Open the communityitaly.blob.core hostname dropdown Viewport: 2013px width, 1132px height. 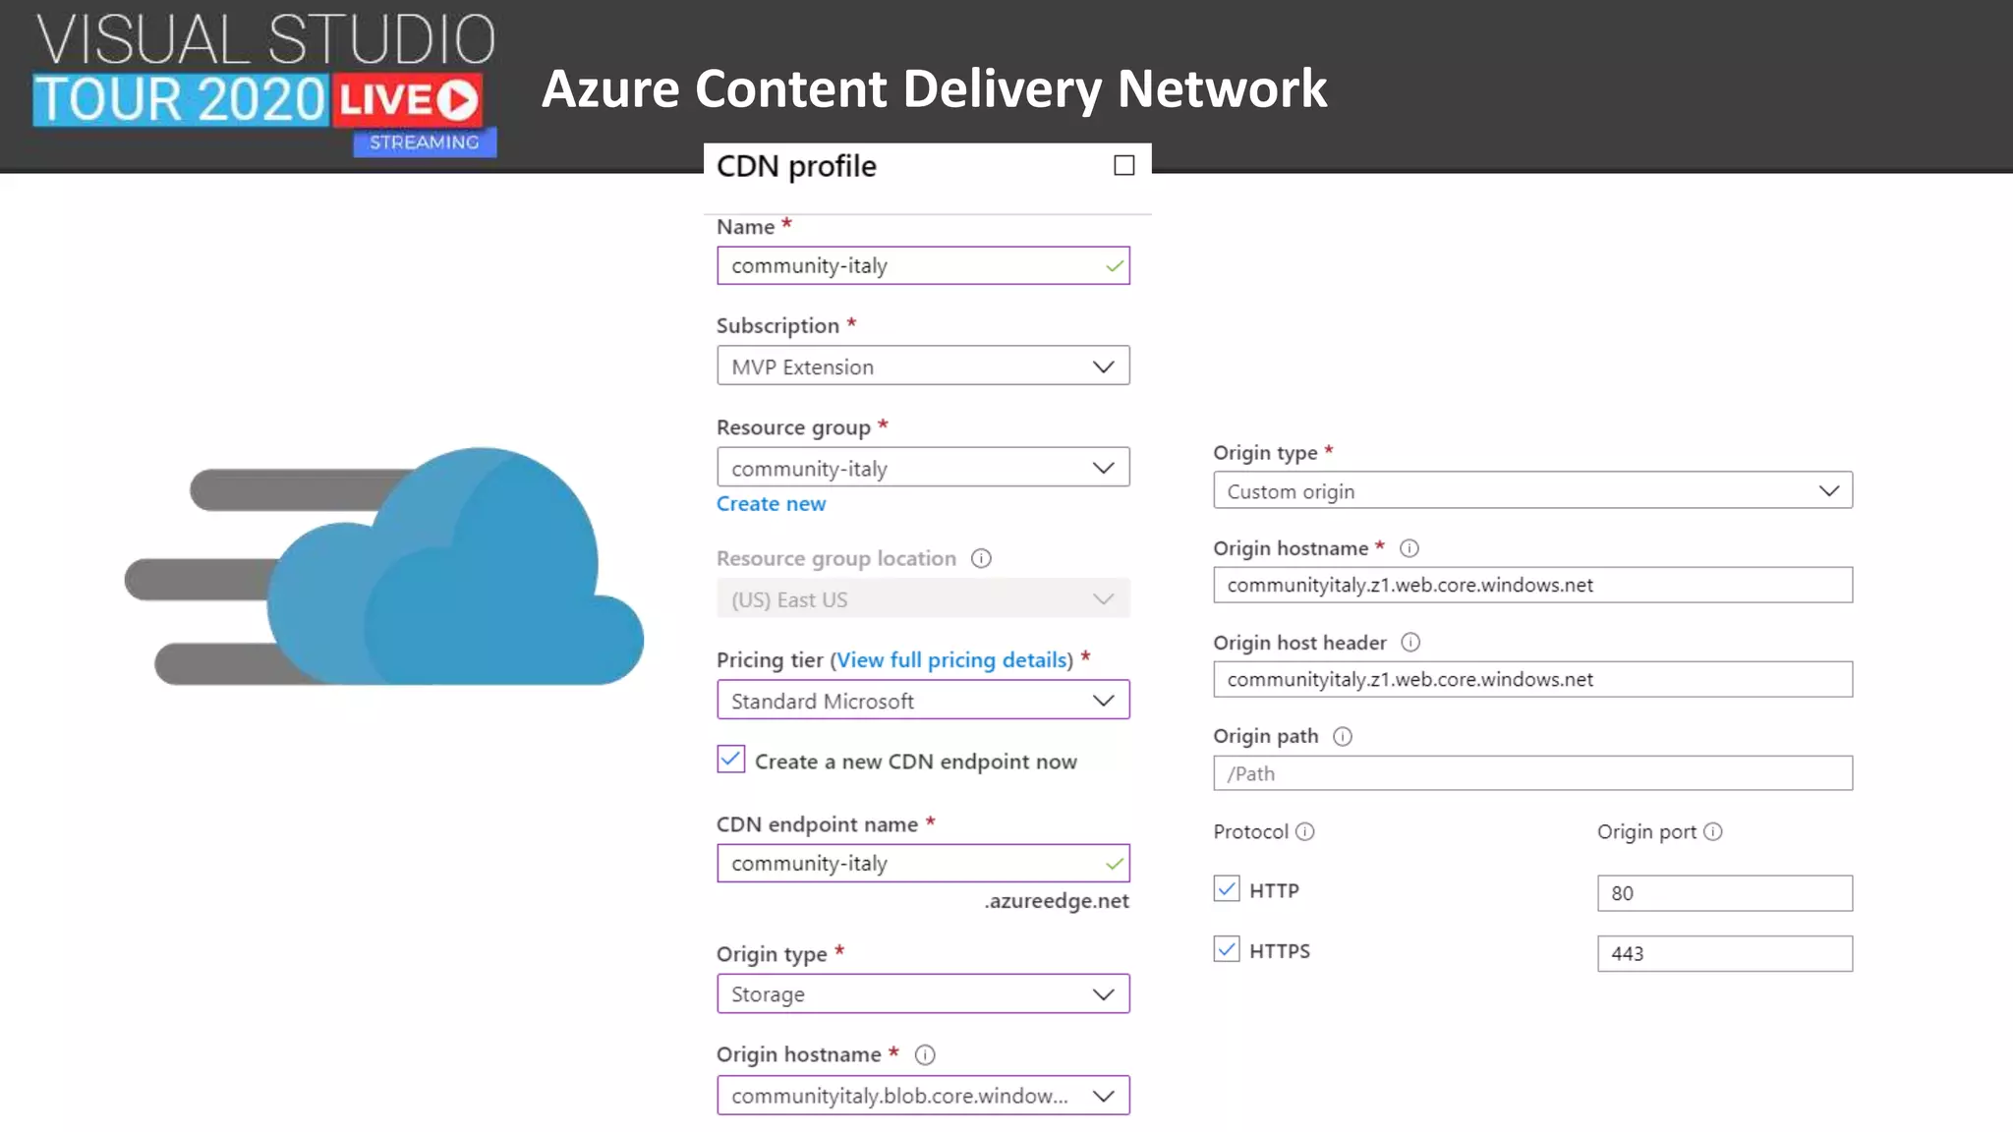(923, 1096)
